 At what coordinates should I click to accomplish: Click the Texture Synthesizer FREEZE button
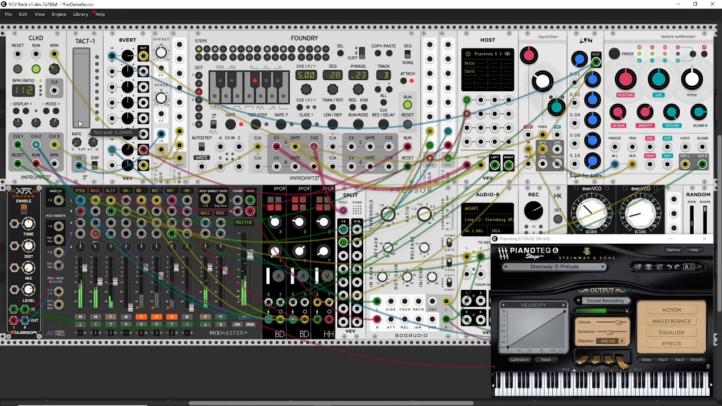click(x=614, y=54)
